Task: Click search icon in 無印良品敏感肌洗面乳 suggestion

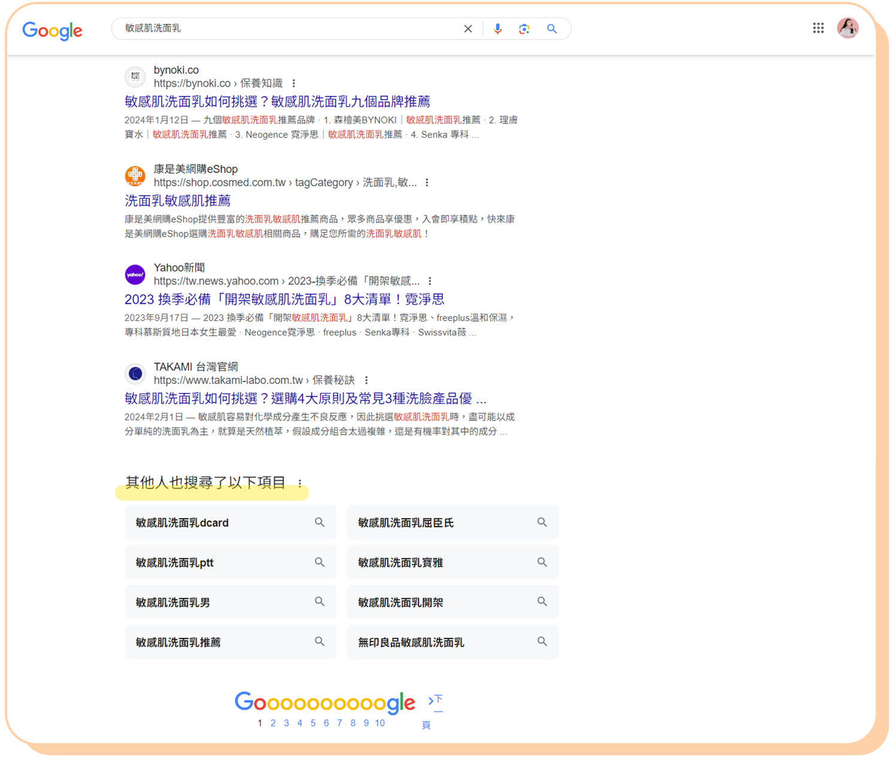Action: coord(542,641)
